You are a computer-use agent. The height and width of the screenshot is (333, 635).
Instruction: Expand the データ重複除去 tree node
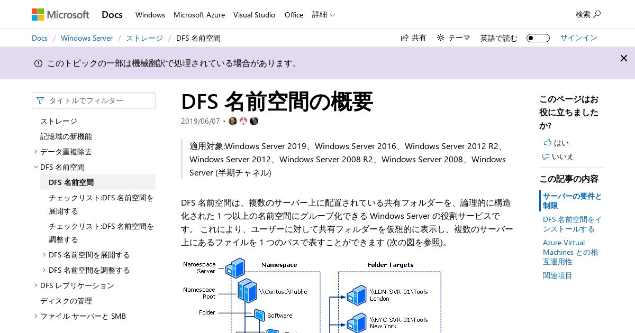(x=35, y=152)
